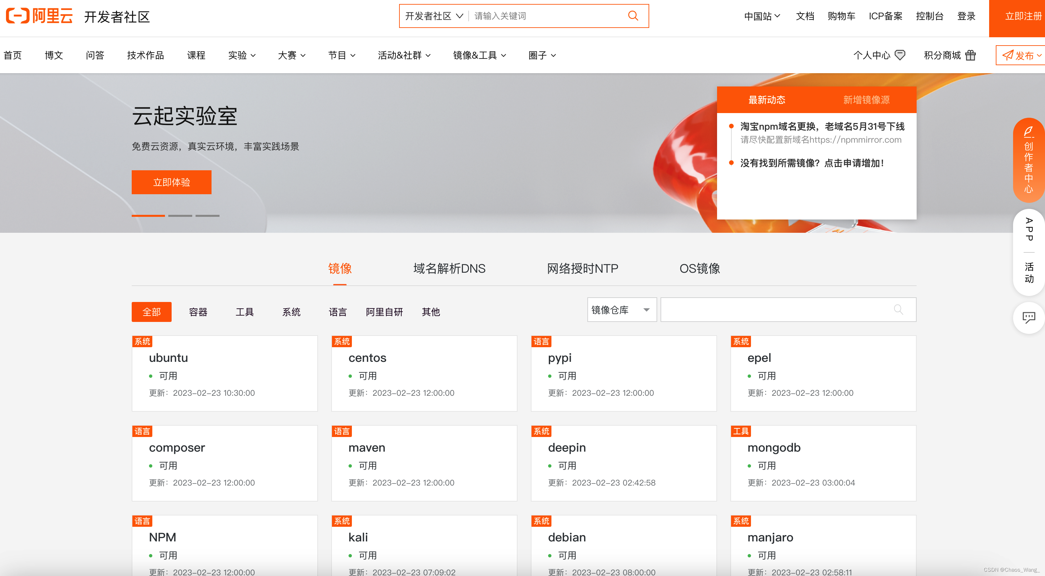Viewport: 1045px width, 576px height.
Task: Click the gift icon beside 积分商城
Action: point(971,55)
